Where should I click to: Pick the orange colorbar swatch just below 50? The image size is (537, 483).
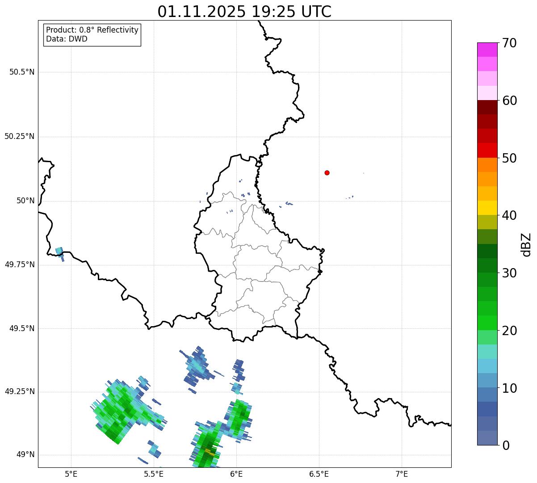click(487, 165)
